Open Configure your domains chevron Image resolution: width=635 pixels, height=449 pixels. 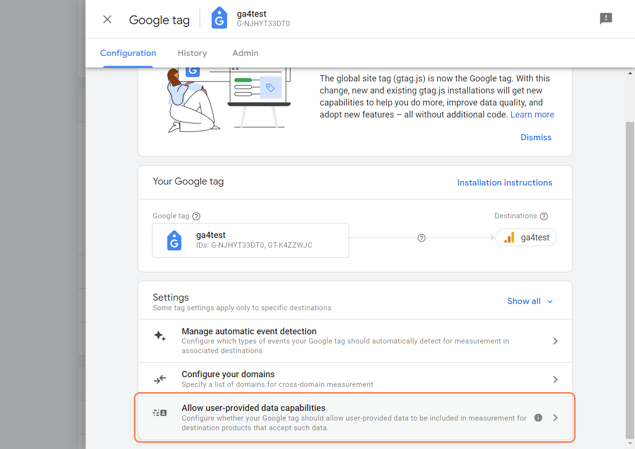click(555, 380)
